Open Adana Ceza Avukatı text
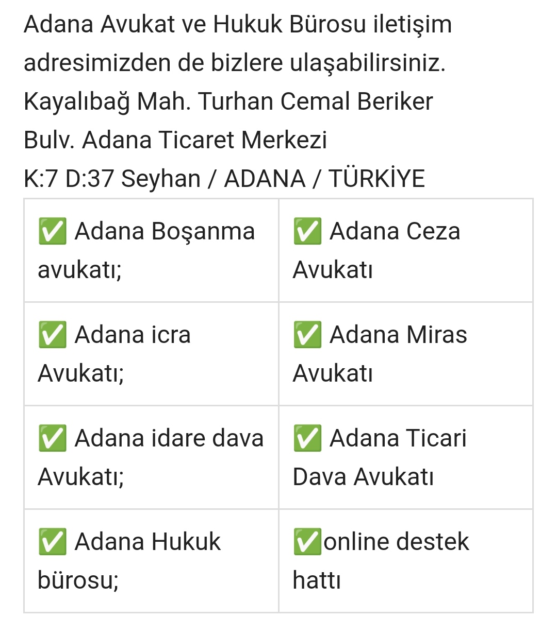This screenshot has width=557, height=635. click(376, 250)
